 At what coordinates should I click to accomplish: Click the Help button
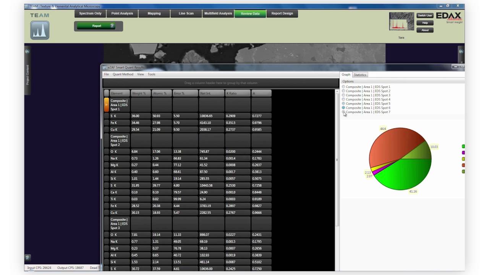(x=425, y=23)
